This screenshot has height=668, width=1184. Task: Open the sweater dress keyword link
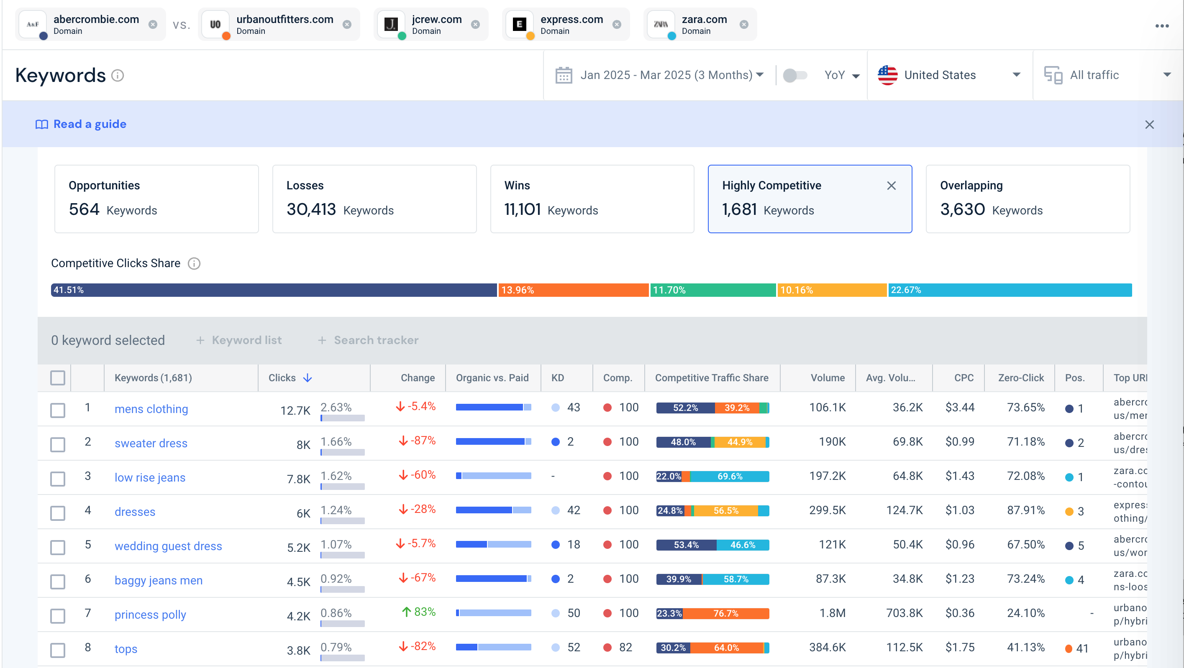[x=151, y=443]
